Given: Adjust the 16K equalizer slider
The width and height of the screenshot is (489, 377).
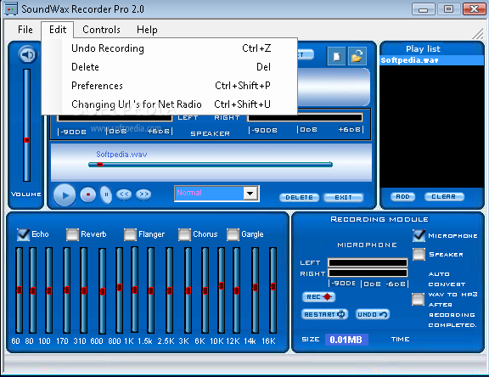Looking at the screenshot, I should (x=273, y=286).
